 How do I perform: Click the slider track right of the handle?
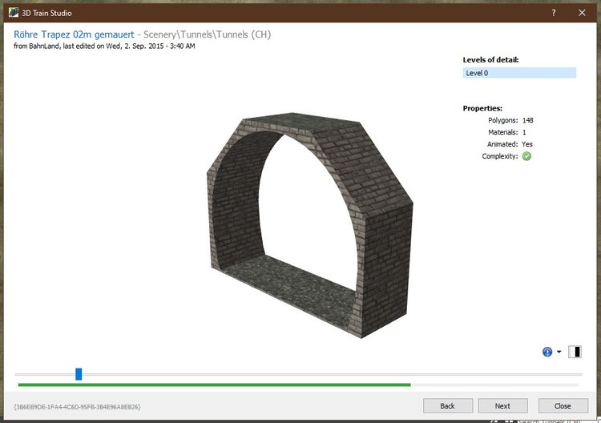[321, 374]
